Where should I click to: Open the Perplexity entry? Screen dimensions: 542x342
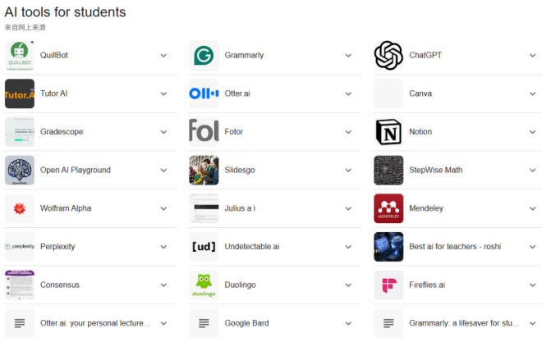coord(58,247)
